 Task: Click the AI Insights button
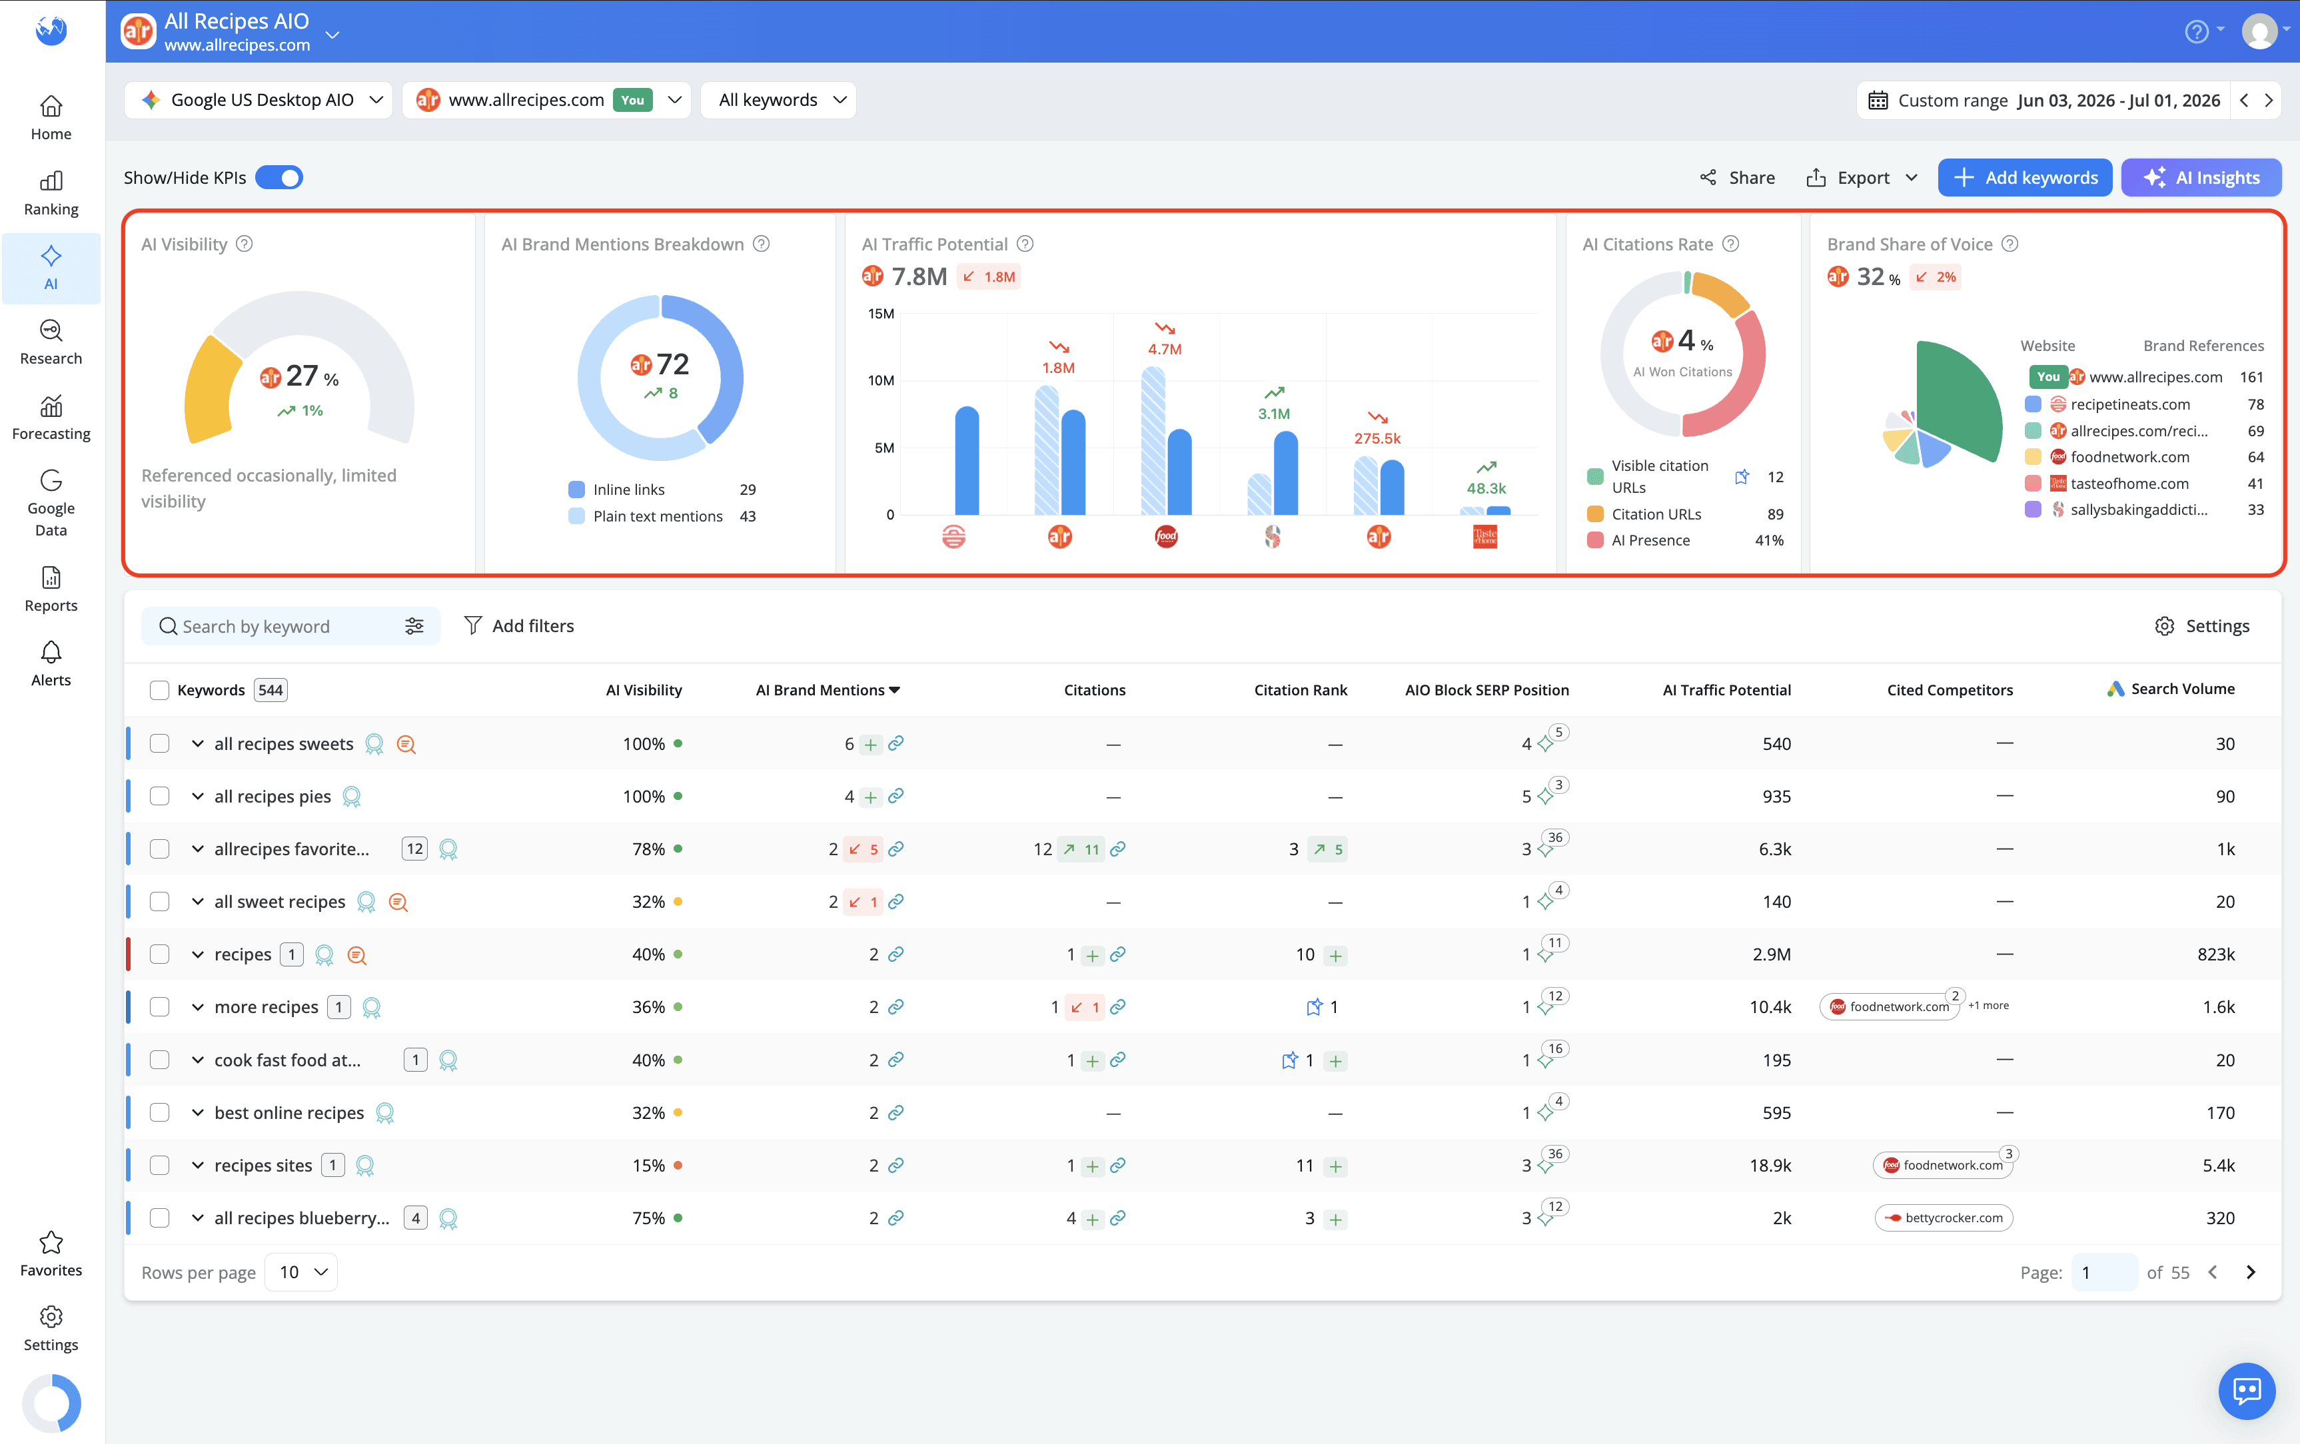2201,178
